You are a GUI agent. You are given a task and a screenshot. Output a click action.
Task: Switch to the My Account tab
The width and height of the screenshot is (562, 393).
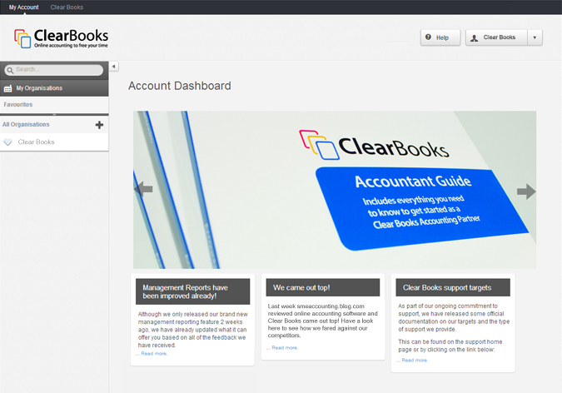point(23,7)
